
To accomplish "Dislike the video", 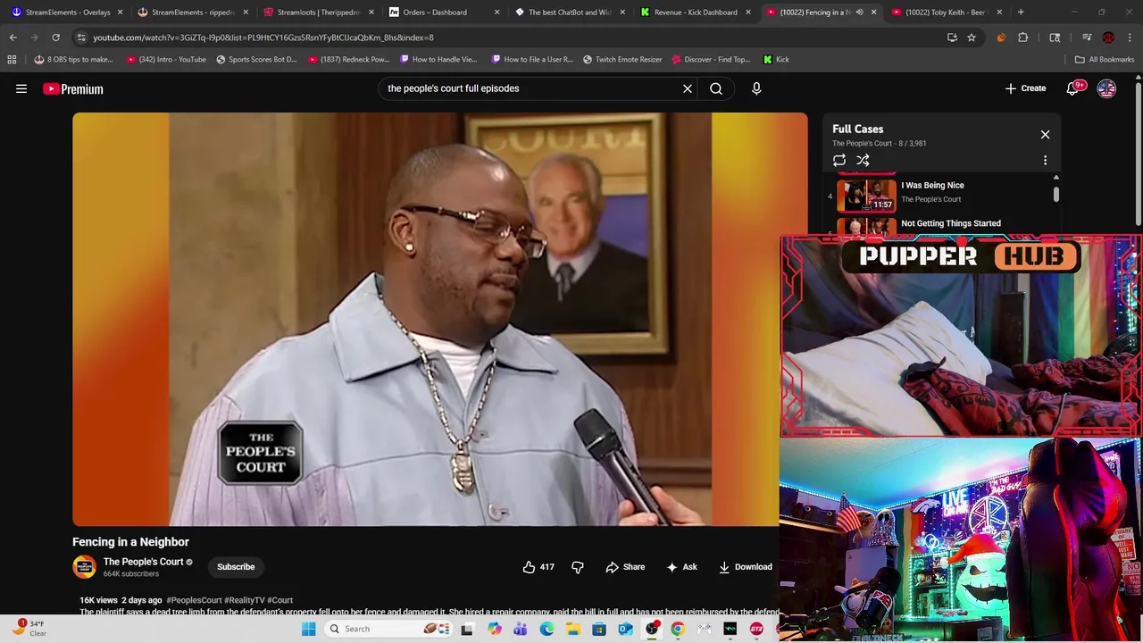I will [578, 567].
